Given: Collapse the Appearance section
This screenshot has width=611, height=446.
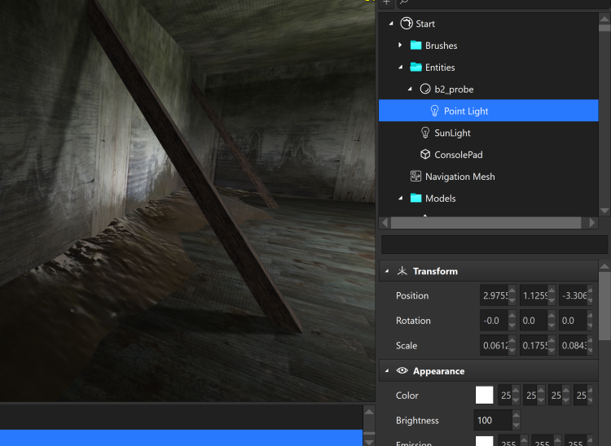Looking at the screenshot, I should 387,371.
